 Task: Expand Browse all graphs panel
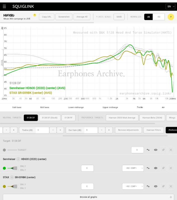click(88, 197)
